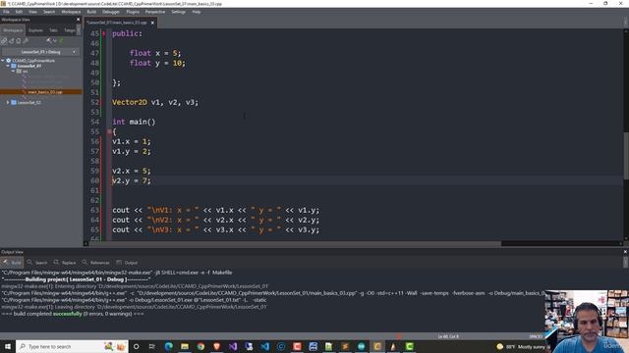Viewport: 629px width, 353px height.
Task: Close the main_basics_03.cpp editor tab
Action: tap(152, 23)
